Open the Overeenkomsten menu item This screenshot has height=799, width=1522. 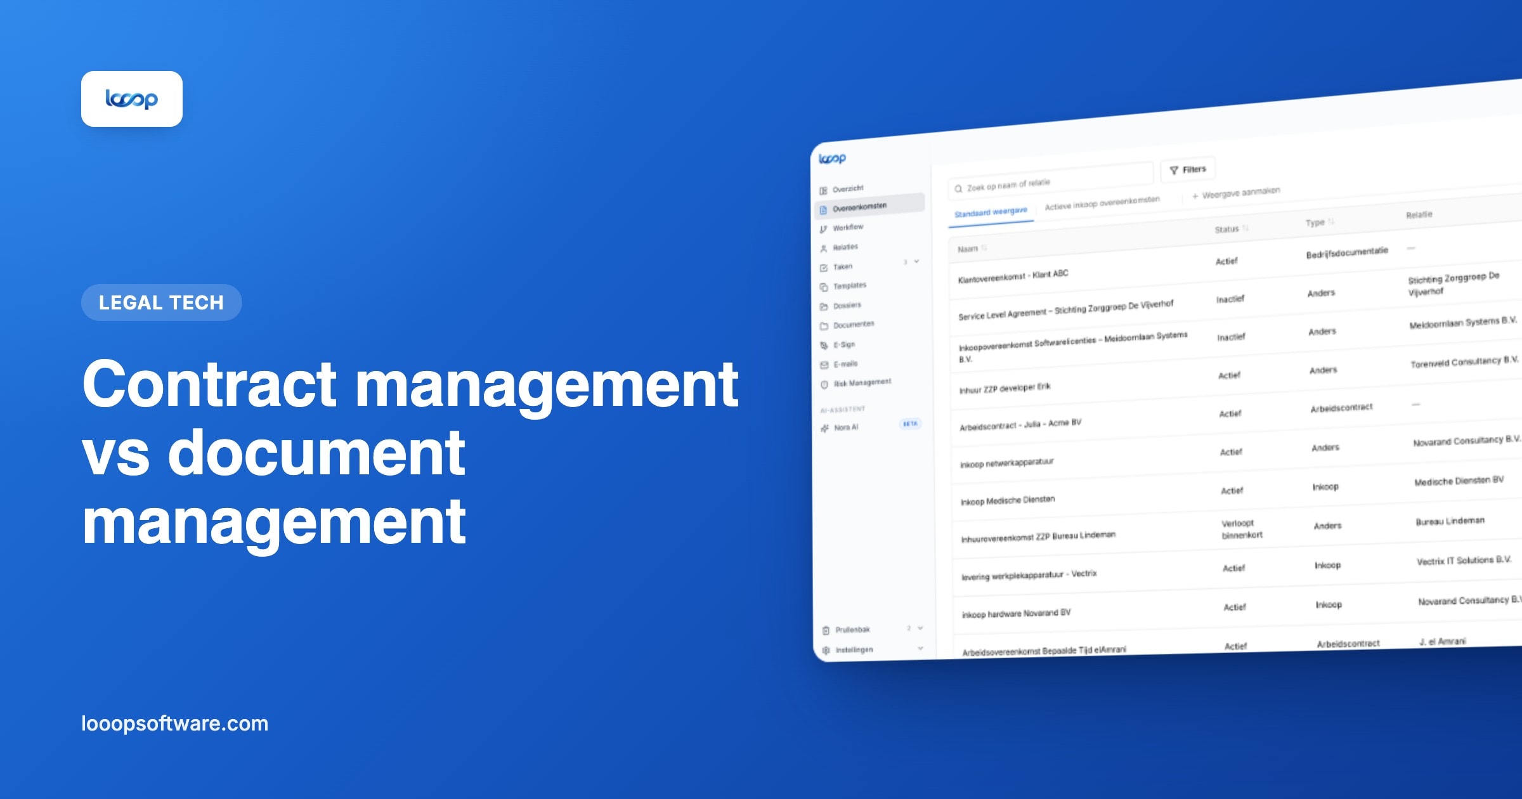click(869, 206)
